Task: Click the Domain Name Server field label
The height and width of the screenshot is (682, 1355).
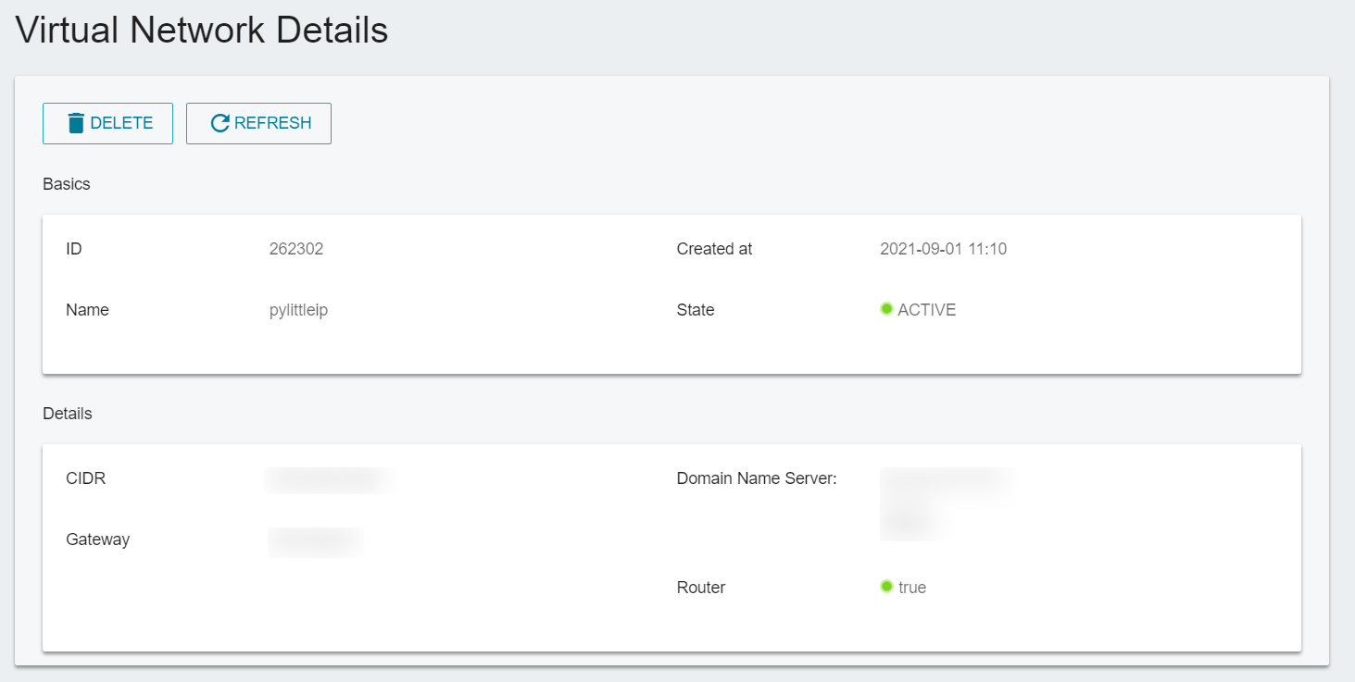Action: tap(757, 478)
